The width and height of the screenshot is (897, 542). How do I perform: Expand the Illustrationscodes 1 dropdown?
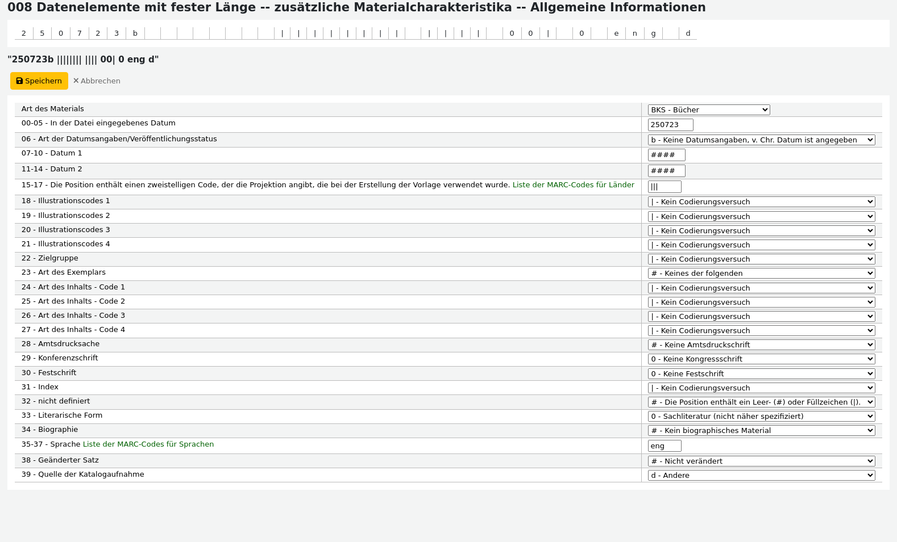tap(761, 202)
